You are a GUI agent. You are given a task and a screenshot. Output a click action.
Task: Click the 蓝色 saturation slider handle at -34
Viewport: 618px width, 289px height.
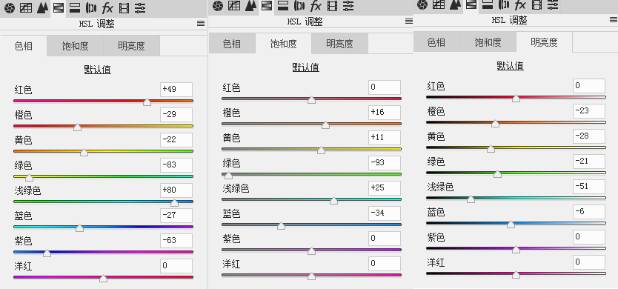coord(281,226)
